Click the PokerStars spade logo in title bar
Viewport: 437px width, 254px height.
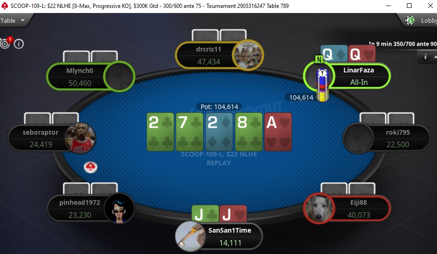[x=5, y=6]
